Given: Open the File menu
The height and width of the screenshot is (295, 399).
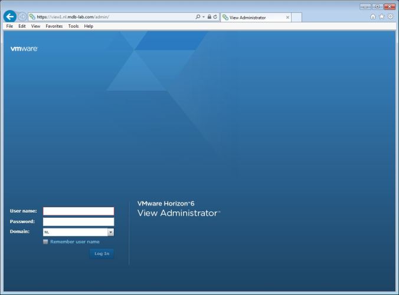Looking at the screenshot, I should 10,26.
